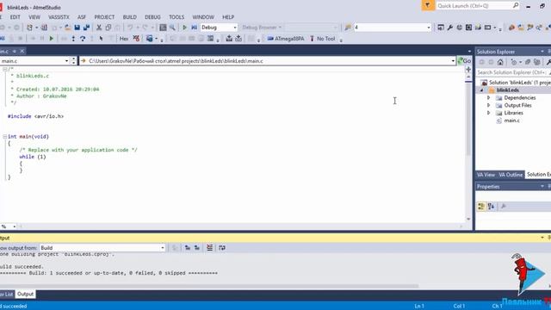Switch to the VA Outline tab
This screenshot has width=551, height=310.
point(511,175)
